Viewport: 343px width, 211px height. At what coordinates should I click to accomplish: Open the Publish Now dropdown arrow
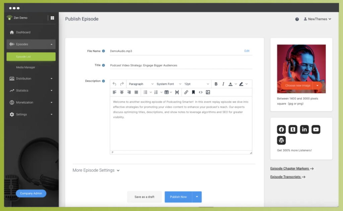coord(197,197)
